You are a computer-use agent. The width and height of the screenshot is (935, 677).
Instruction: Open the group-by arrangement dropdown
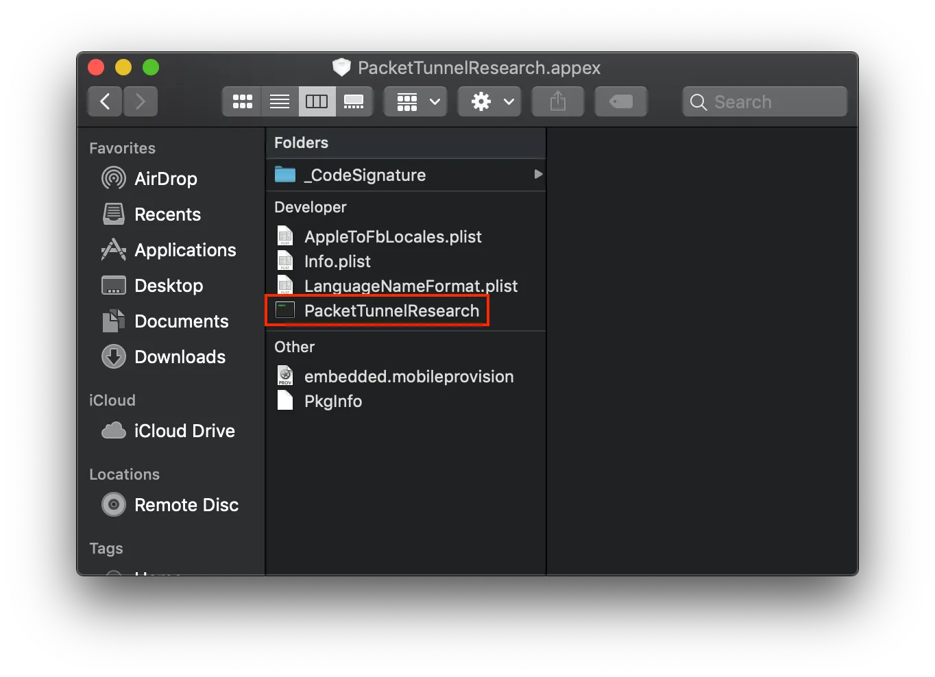pyautogui.click(x=415, y=101)
